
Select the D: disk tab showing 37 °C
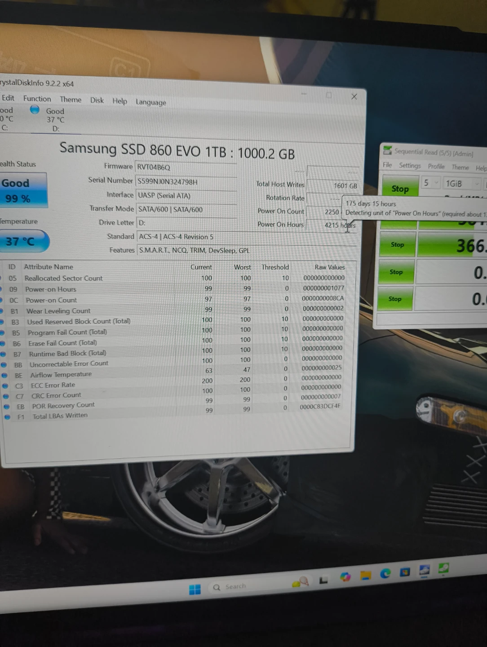[55, 120]
